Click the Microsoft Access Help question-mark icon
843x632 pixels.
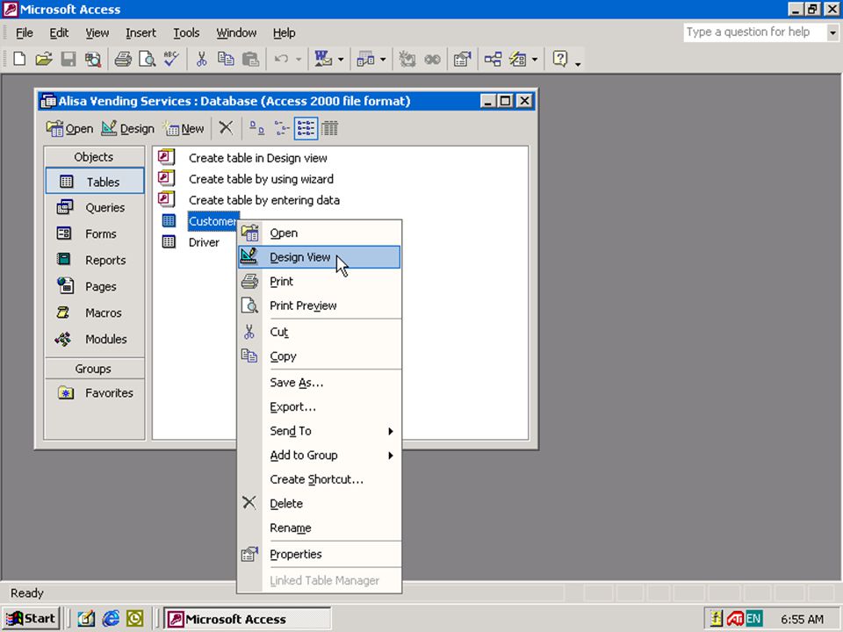pos(560,59)
